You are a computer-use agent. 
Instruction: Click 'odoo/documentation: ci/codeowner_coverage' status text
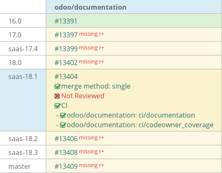pyautogui.click(x=140, y=125)
